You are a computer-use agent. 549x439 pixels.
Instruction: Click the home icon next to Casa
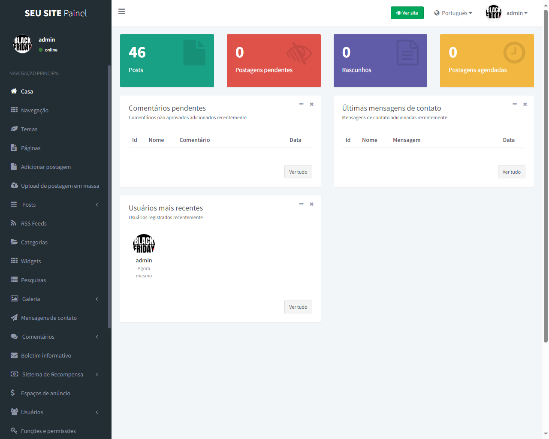tap(14, 91)
